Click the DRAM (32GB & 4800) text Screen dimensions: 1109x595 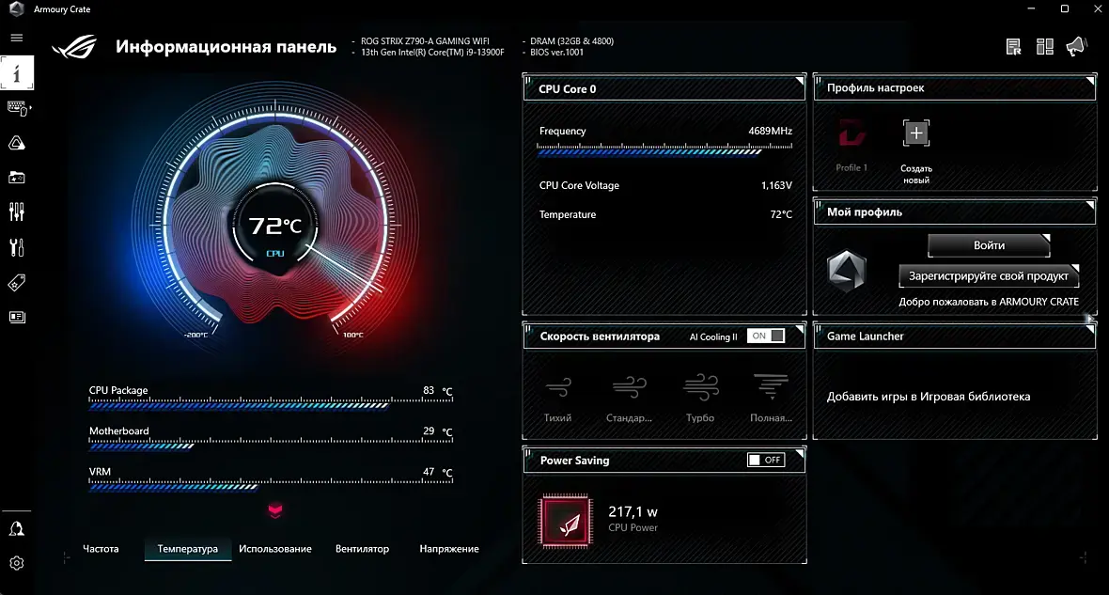point(571,41)
